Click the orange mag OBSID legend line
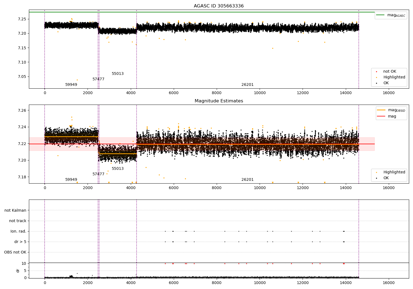Viewport: 413px width, 289px height. [x=381, y=110]
